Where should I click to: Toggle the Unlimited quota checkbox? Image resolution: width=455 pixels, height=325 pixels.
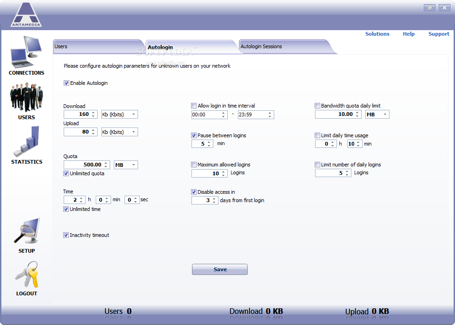[x=66, y=173]
